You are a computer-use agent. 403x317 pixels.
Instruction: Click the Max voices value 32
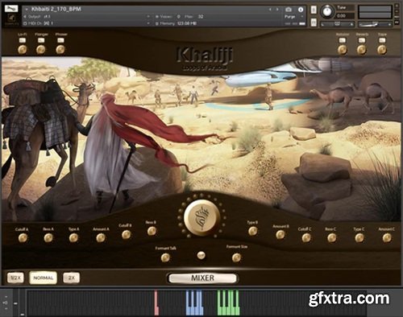(201, 17)
